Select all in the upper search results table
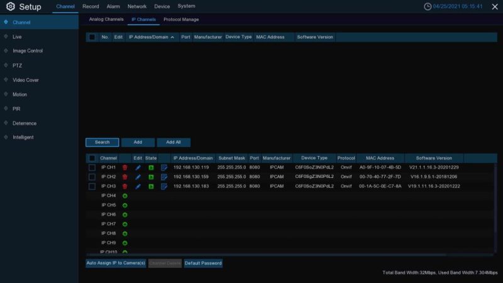 point(92,37)
